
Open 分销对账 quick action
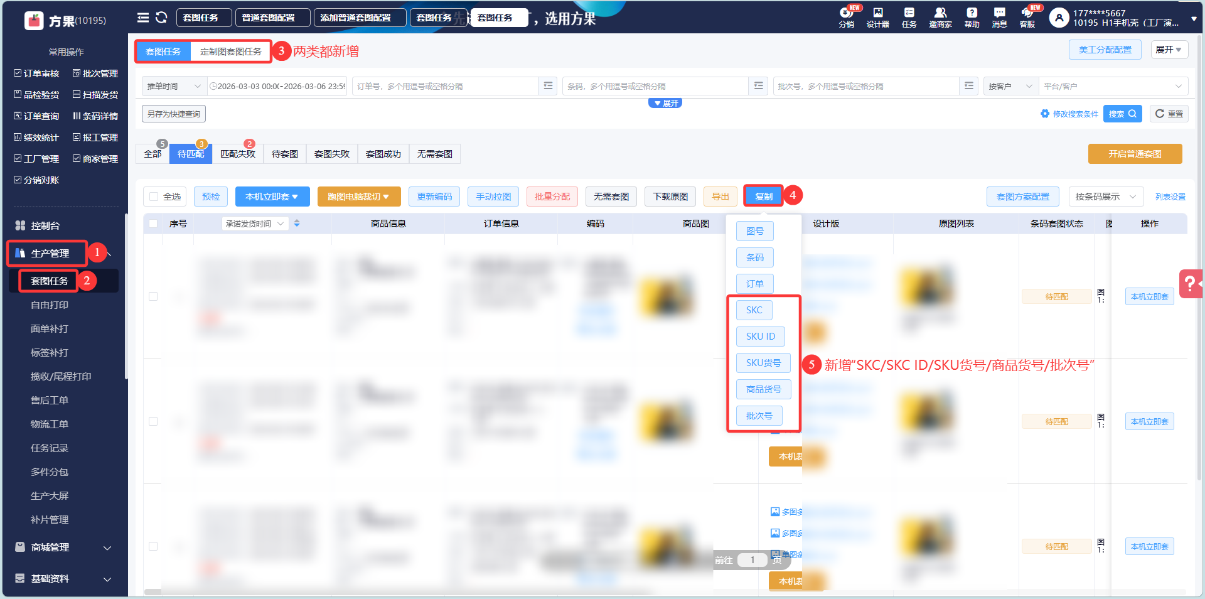point(36,180)
